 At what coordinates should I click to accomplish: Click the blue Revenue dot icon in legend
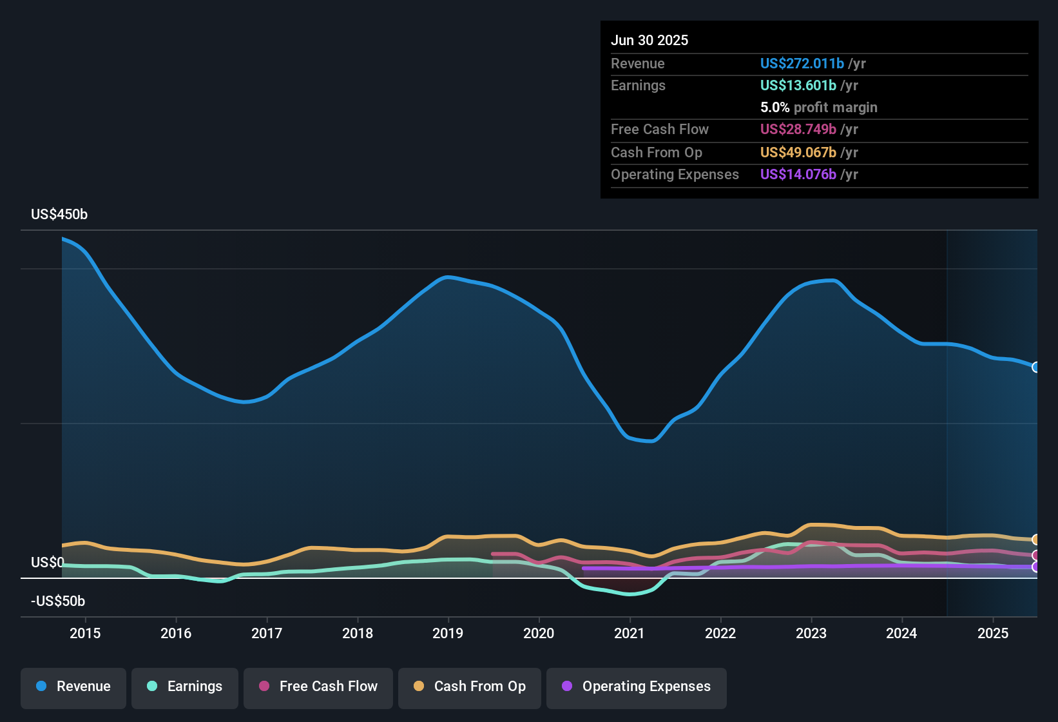pos(41,687)
